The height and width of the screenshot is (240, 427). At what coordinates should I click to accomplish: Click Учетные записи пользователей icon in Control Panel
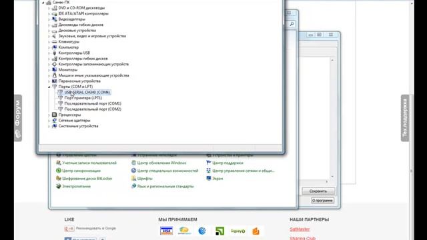point(58,163)
